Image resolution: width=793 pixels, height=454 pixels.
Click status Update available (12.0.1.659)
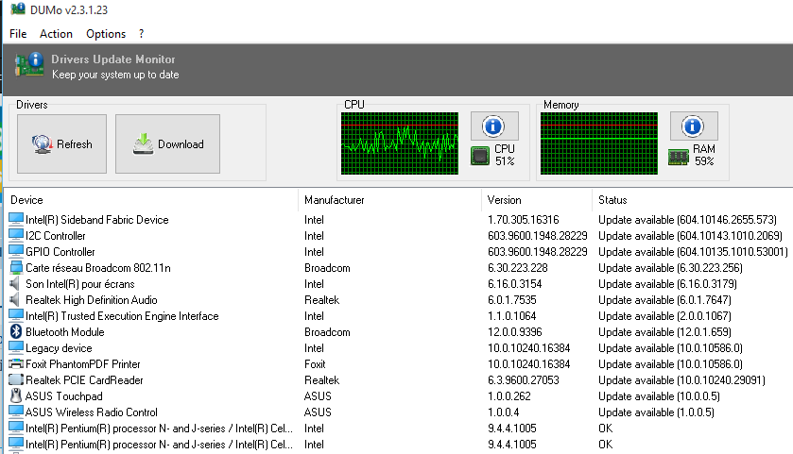point(664,332)
